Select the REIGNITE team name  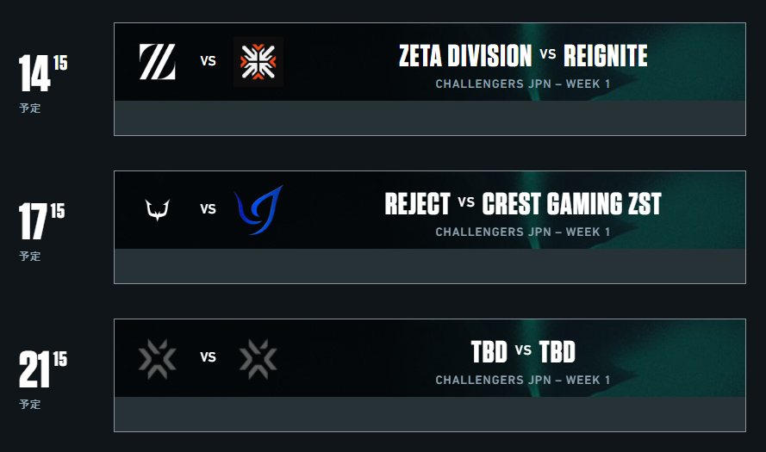tap(605, 56)
